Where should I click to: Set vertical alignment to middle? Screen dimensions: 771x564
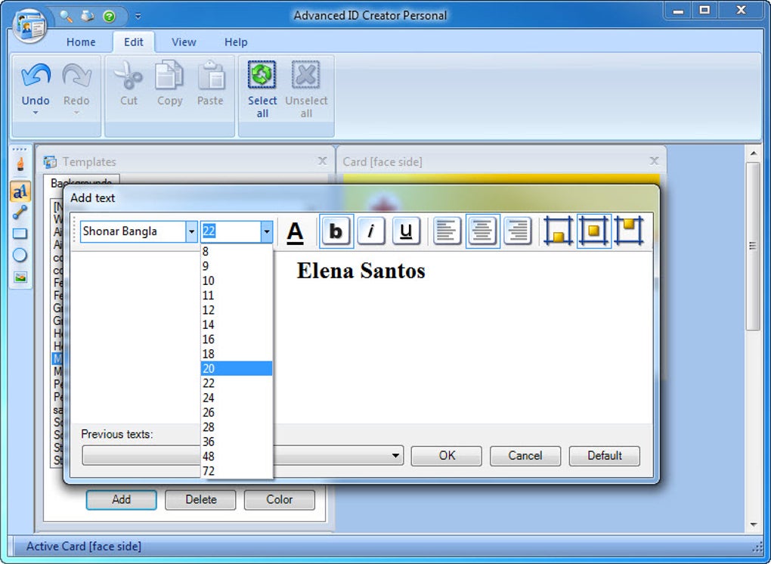[x=594, y=231]
